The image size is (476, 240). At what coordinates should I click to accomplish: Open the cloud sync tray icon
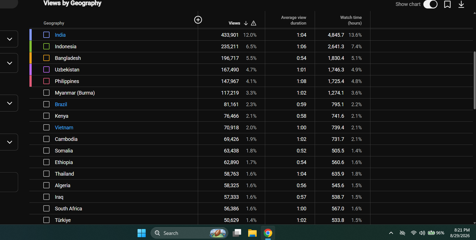[402, 233]
